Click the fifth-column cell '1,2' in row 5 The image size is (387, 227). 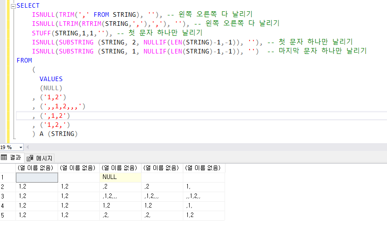(204, 215)
